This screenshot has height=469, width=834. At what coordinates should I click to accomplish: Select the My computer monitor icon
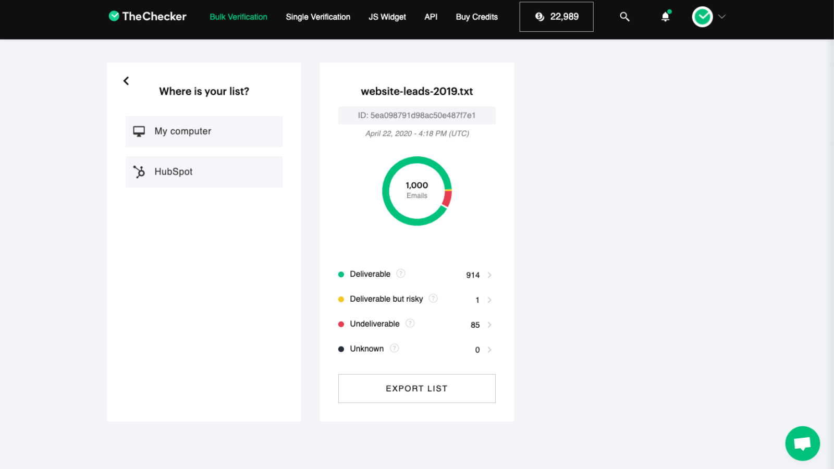click(139, 131)
